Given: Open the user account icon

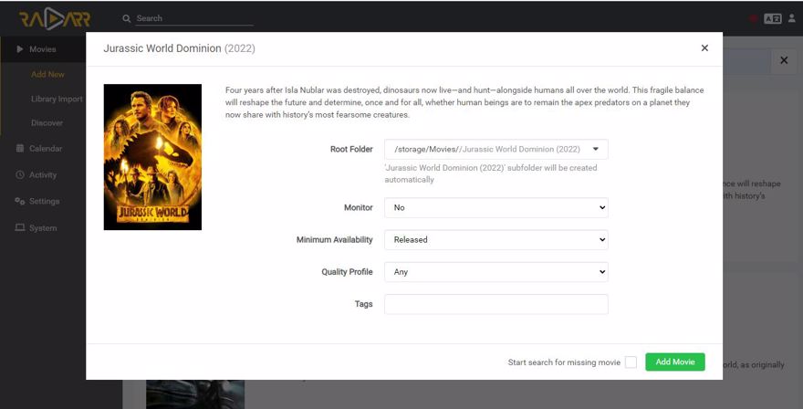Looking at the screenshot, I should [x=792, y=18].
